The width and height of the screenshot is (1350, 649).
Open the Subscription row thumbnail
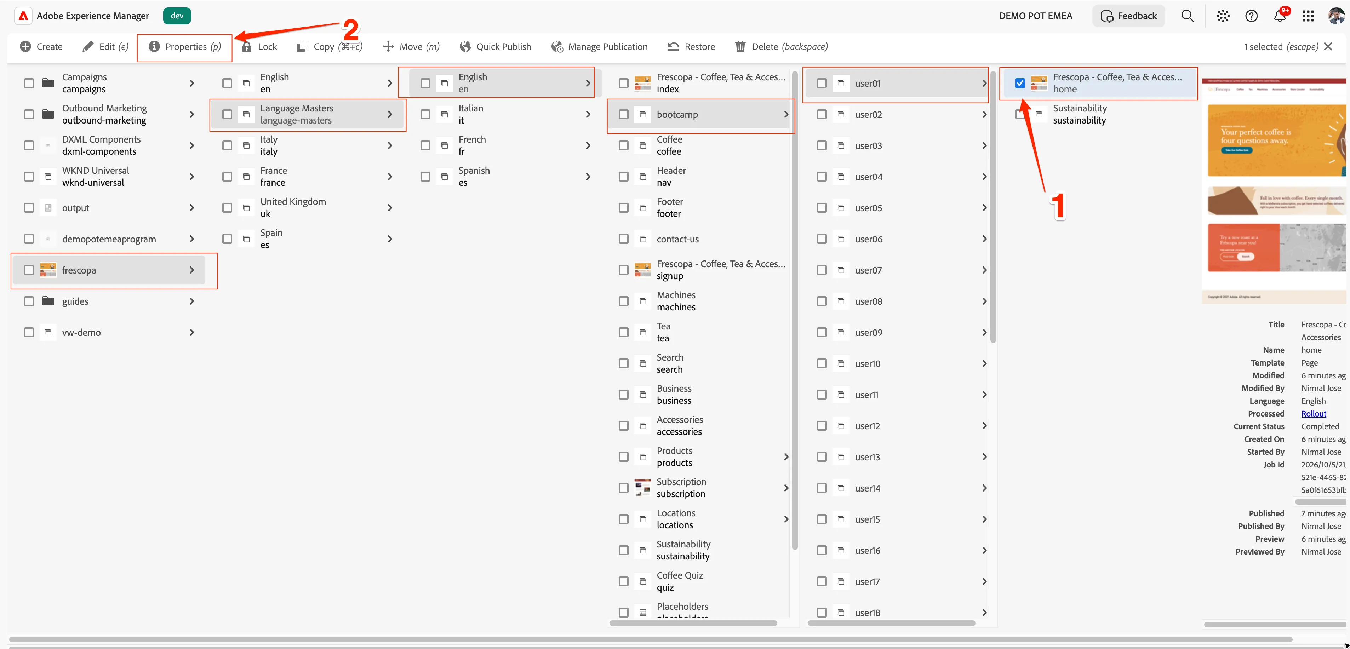pos(642,488)
